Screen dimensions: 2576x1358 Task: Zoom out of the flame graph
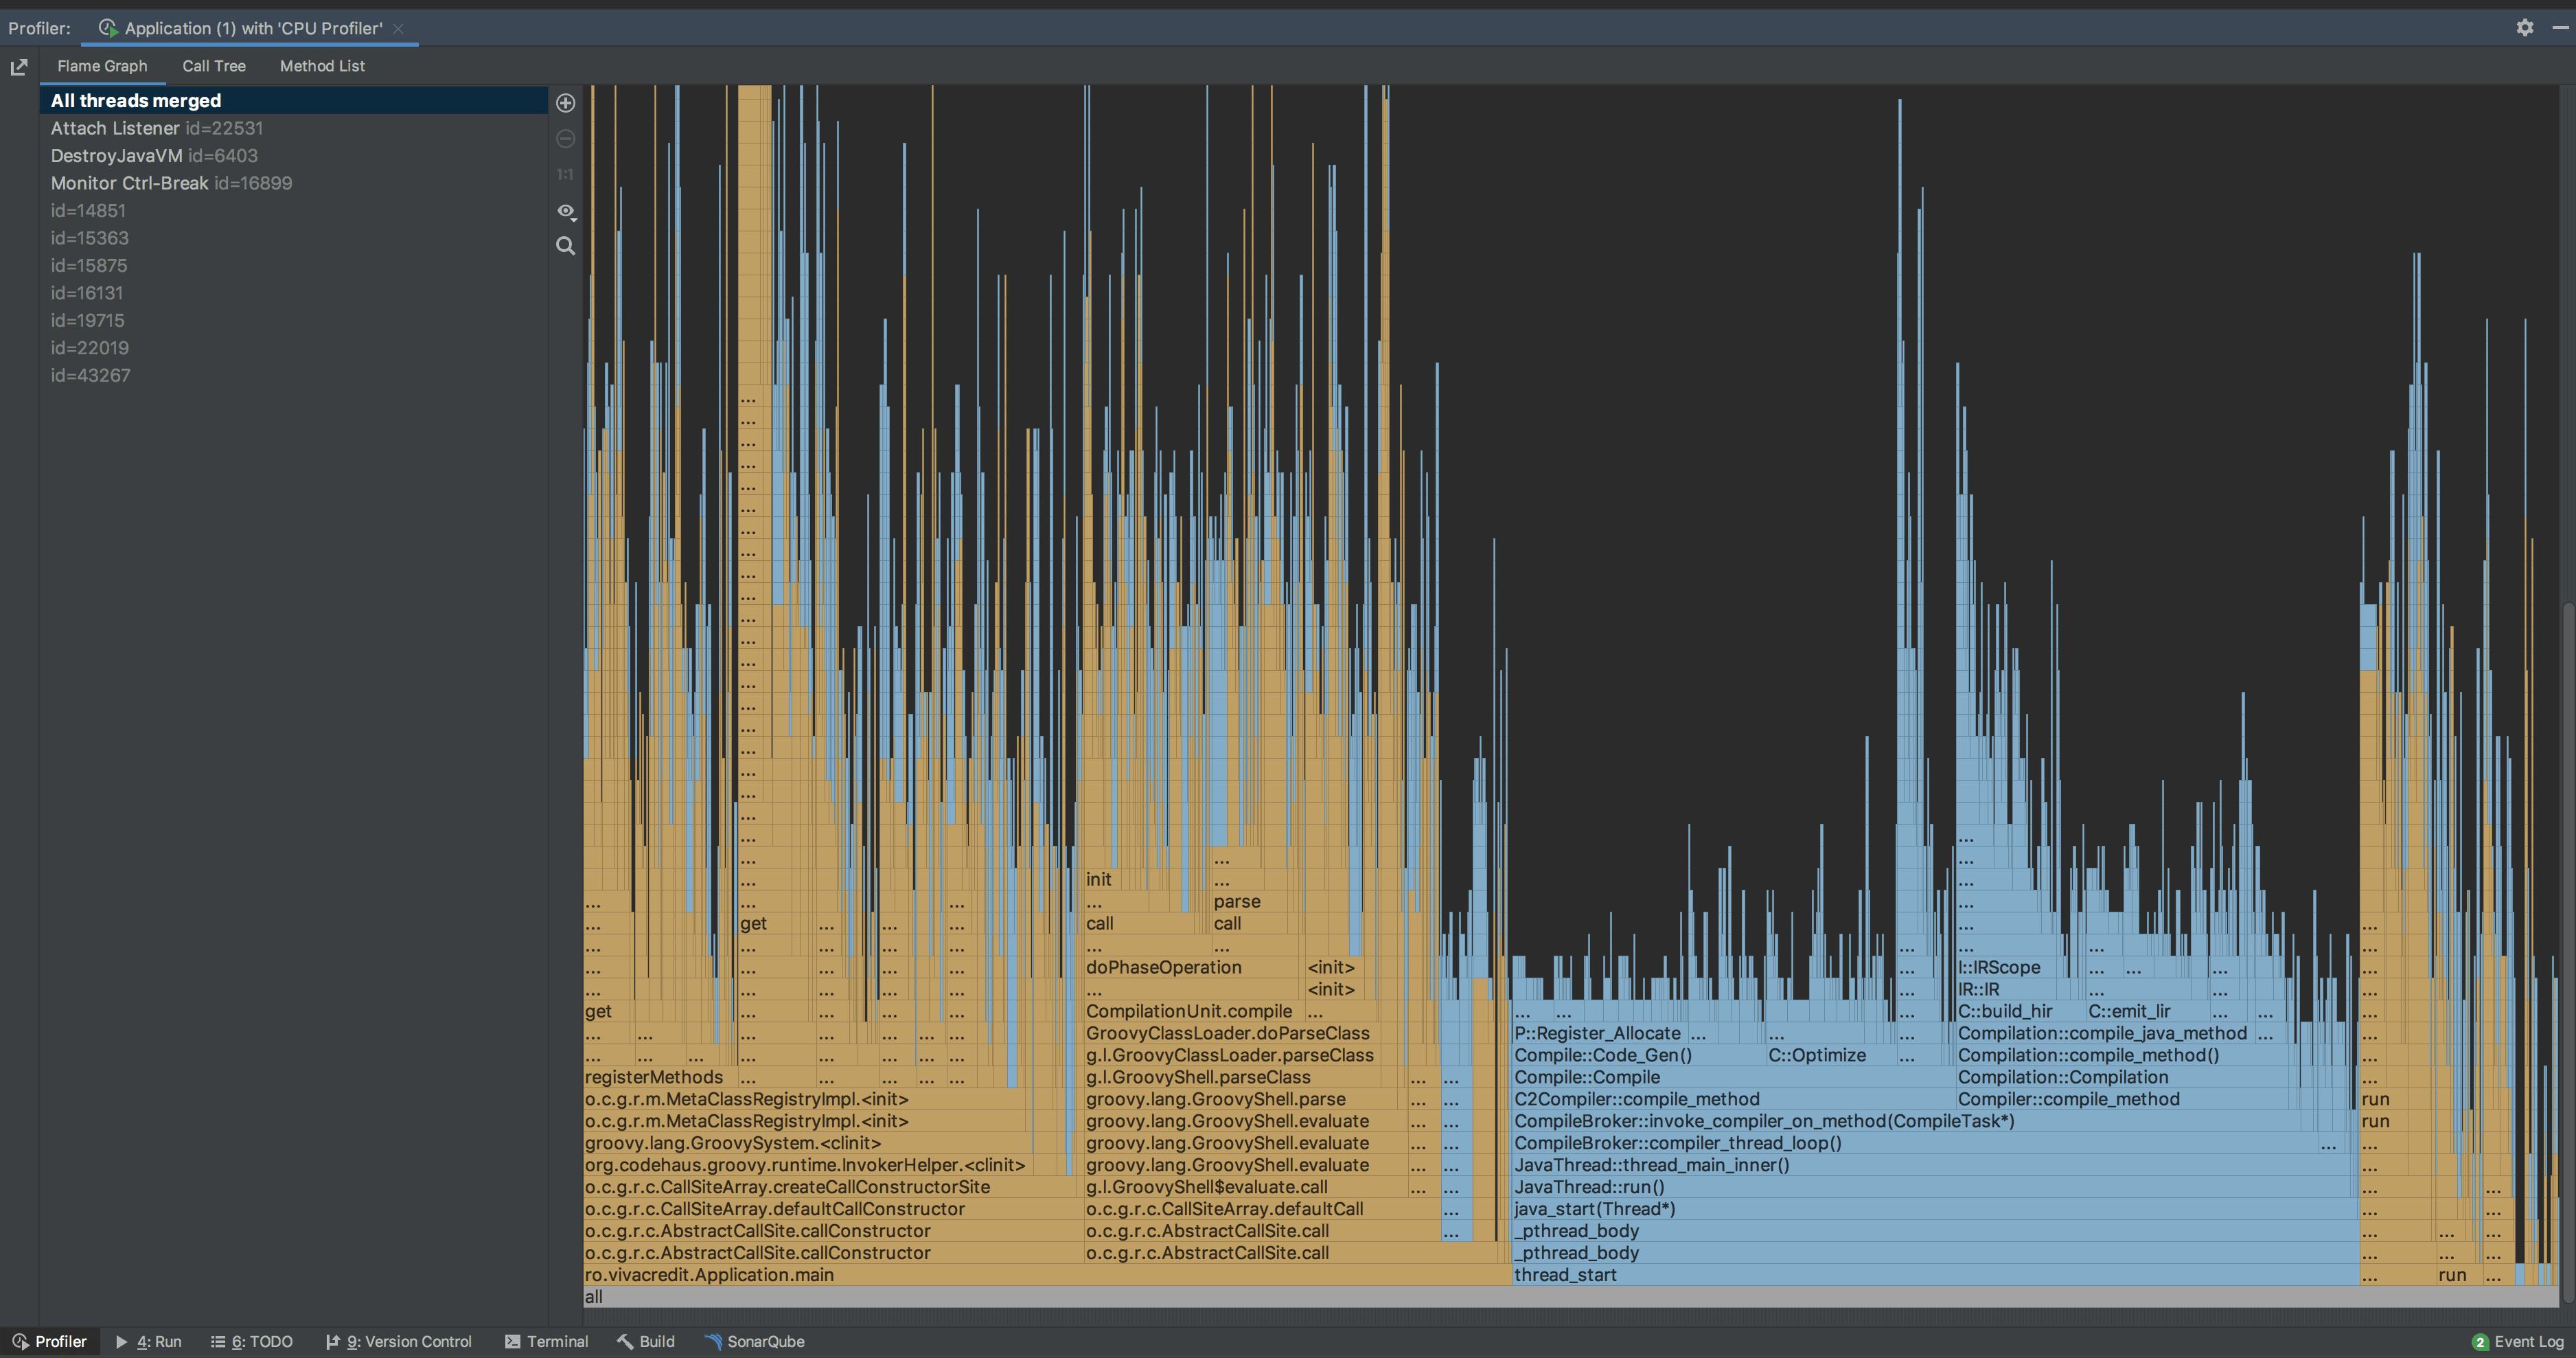(565, 139)
